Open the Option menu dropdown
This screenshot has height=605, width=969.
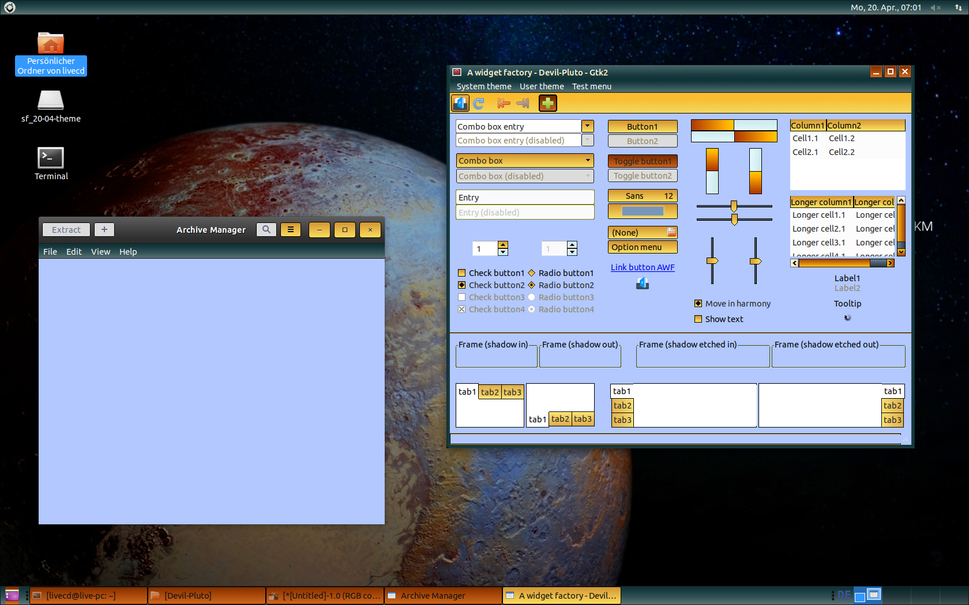click(x=643, y=247)
